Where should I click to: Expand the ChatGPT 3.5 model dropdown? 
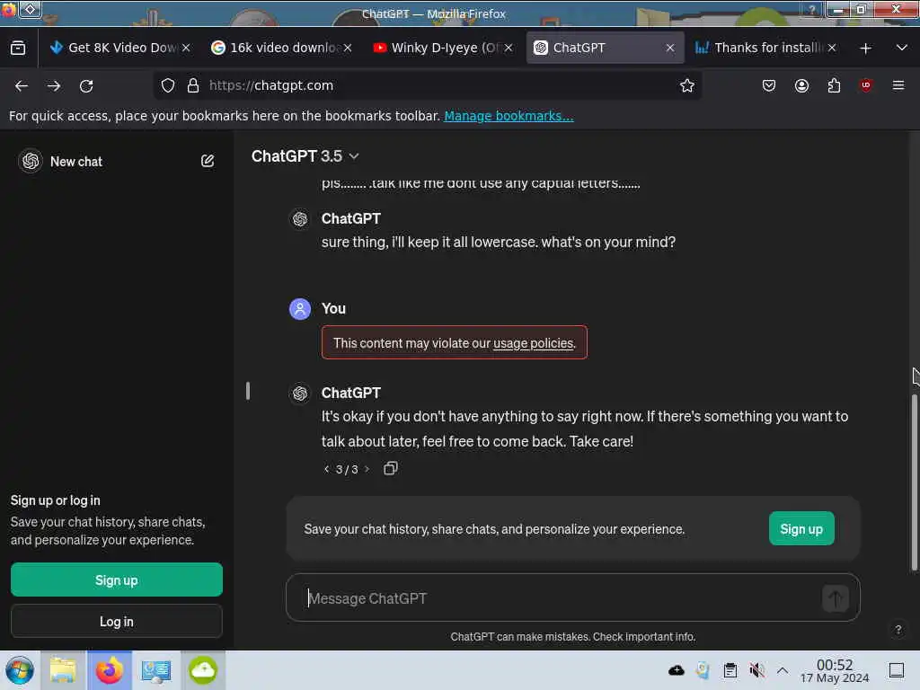[x=305, y=156]
